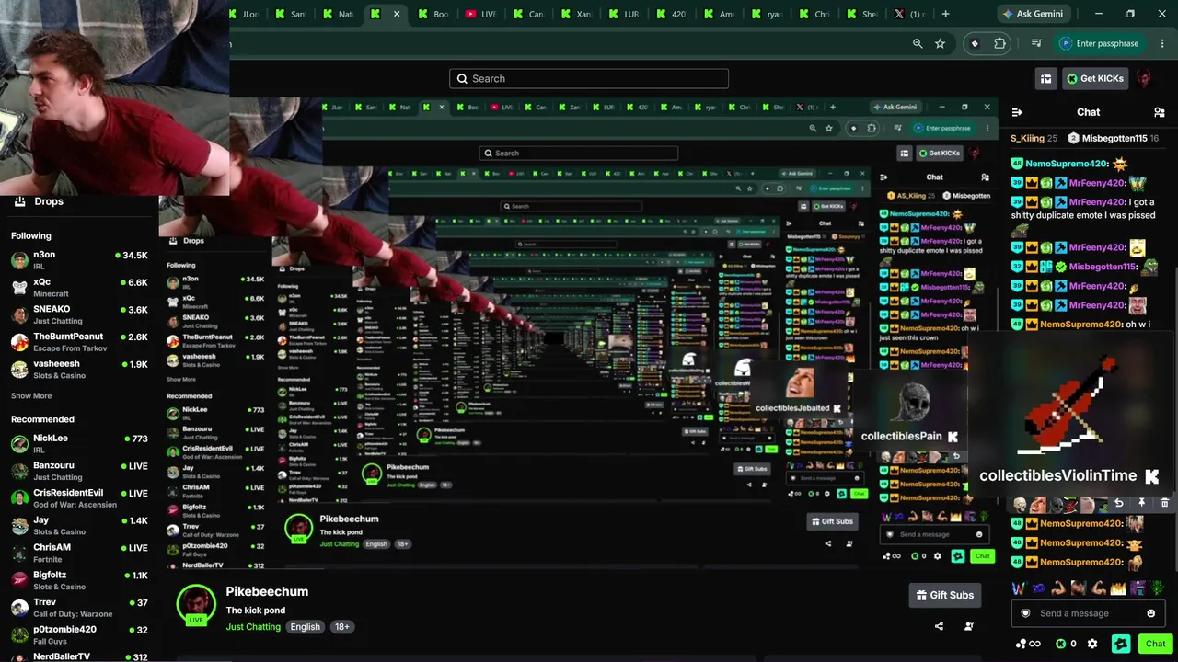The image size is (1178, 662).
Task: Open xQc's Minecraft stream in the main sidebar
Action: click(x=79, y=288)
